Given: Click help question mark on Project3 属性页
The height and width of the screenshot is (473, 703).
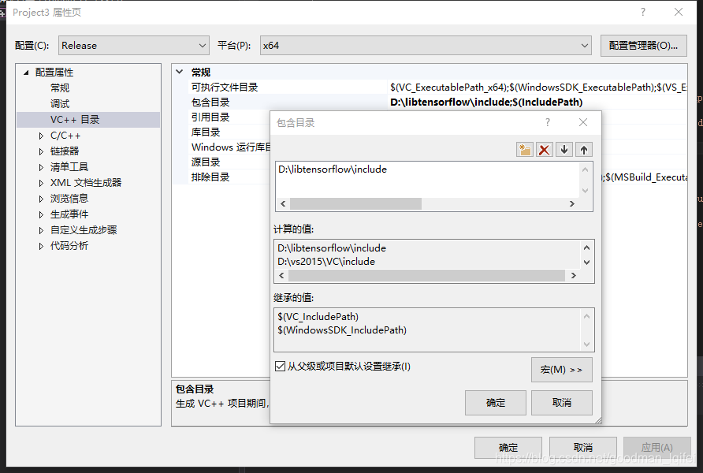Looking at the screenshot, I should click(644, 12).
